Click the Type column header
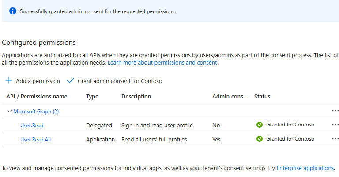This screenshot has height=177, width=339. (x=92, y=97)
